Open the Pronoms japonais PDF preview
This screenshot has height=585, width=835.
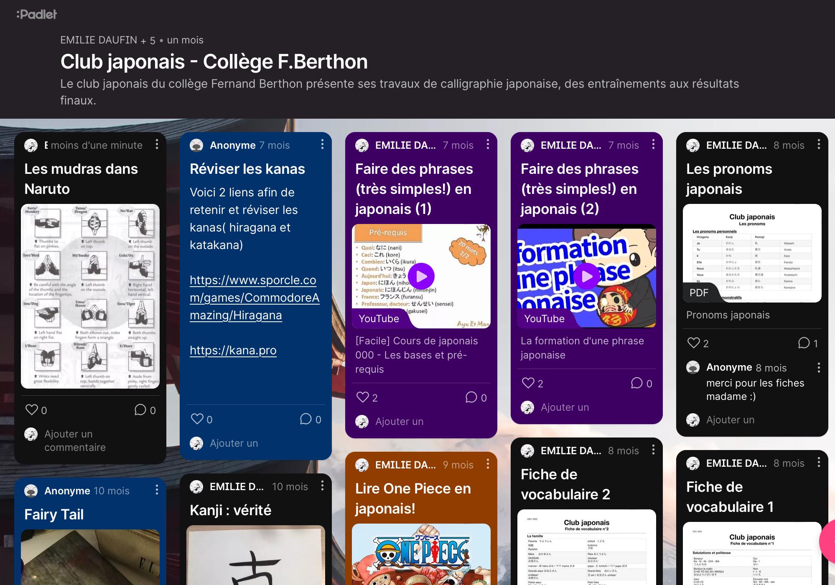752,253
